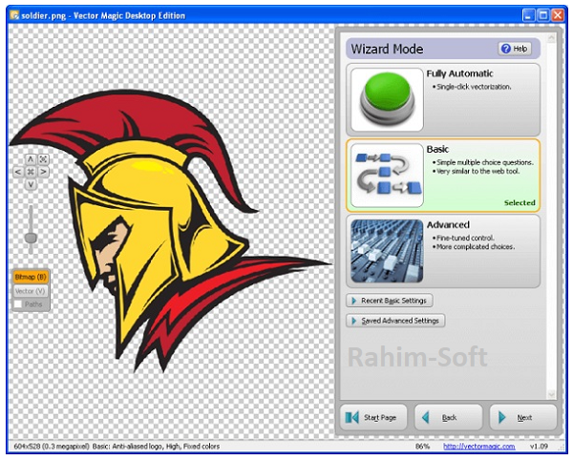
Task: Pan the view left with arrow
Action: (x=18, y=172)
